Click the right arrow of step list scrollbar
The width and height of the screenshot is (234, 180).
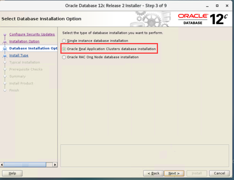pos(55,165)
